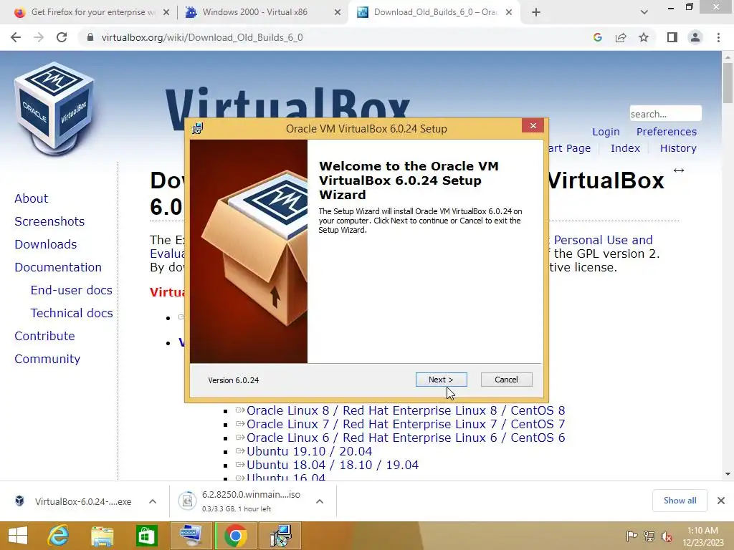Open the Login link
Viewport: 734px width, 550px height.
click(606, 132)
